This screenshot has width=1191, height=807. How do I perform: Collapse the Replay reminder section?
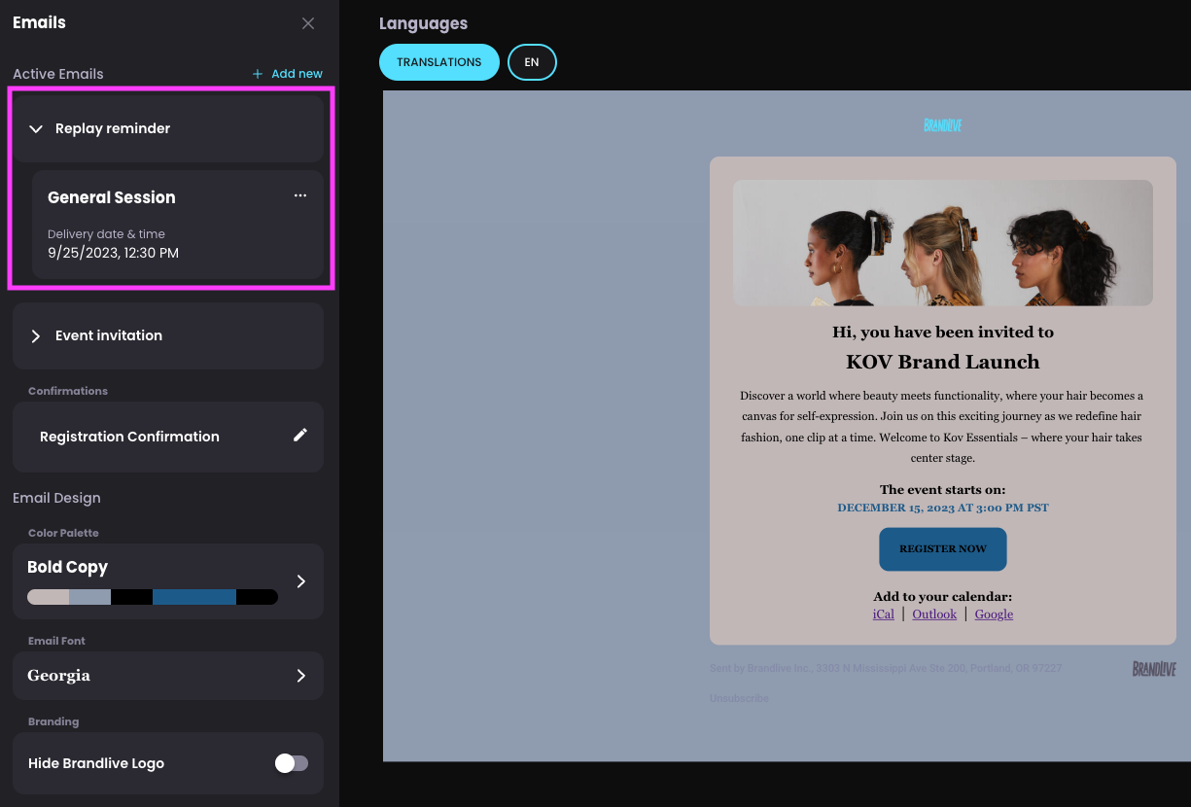(x=36, y=128)
